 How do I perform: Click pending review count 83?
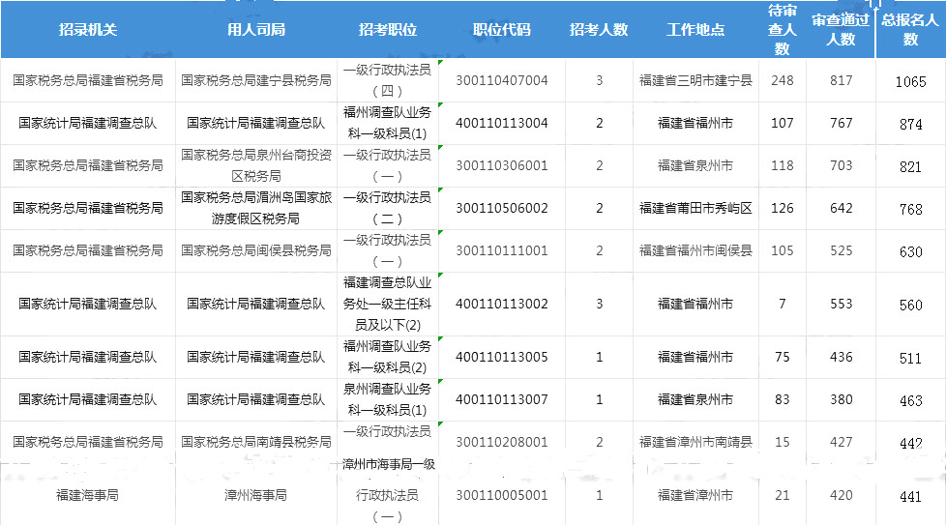tap(783, 399)
